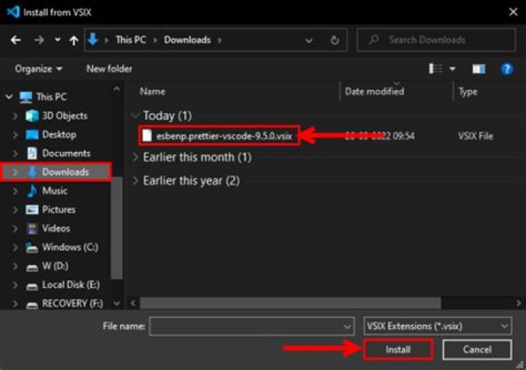Click the This PC breadcrumb segment
The image size is (526, 370).
[x=131, y=40]
